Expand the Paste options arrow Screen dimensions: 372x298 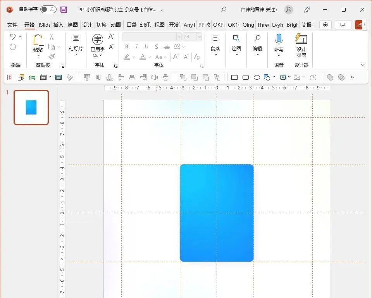click(38, 56)
